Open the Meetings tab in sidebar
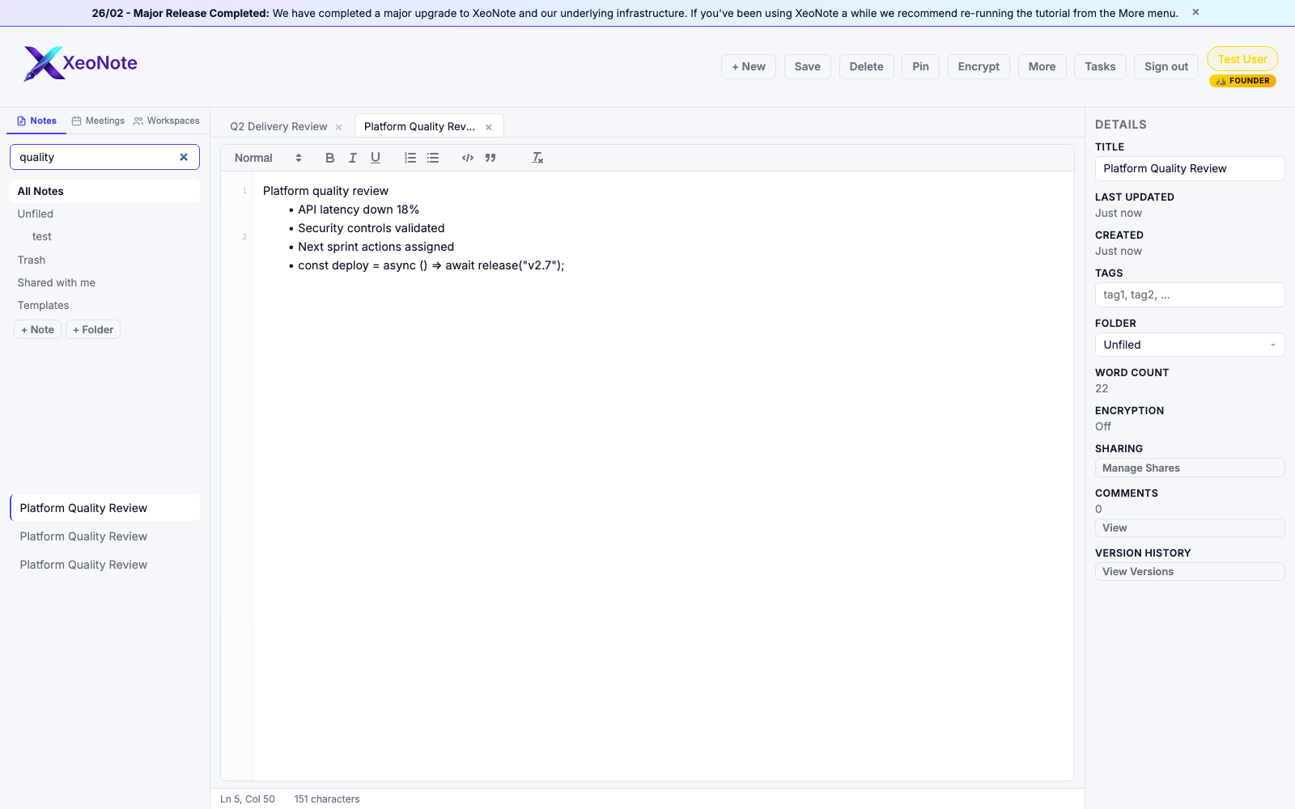1295x809 pixels. coord(97,121)
